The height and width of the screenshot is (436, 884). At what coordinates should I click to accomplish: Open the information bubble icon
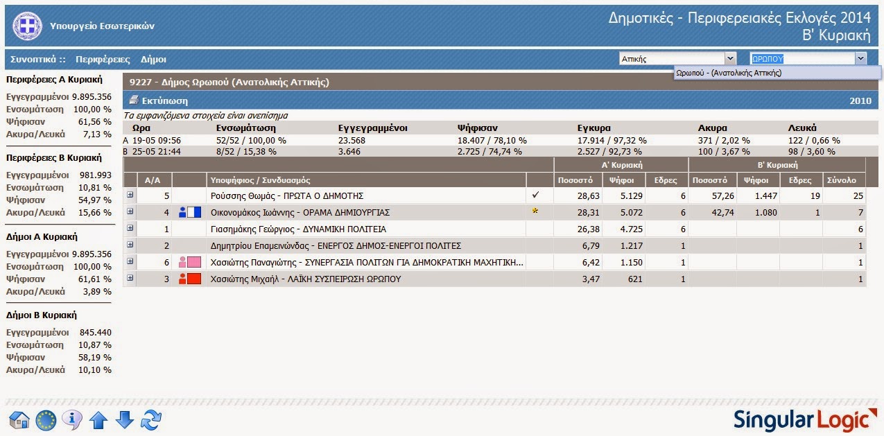click(72, 419)
